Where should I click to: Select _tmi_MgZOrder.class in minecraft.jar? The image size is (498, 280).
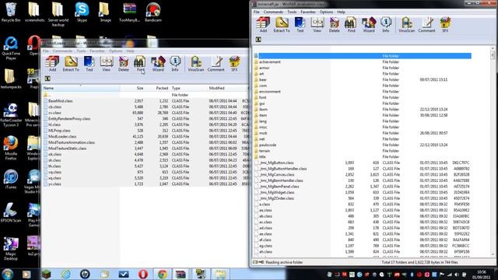[x=277, y=198]
